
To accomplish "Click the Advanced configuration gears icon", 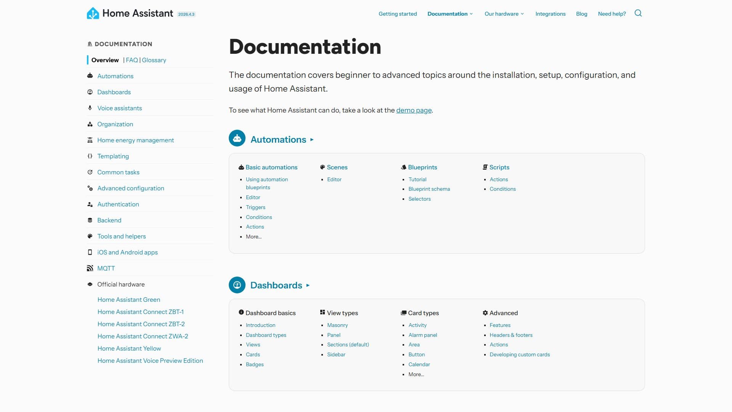I will [90, 188].
